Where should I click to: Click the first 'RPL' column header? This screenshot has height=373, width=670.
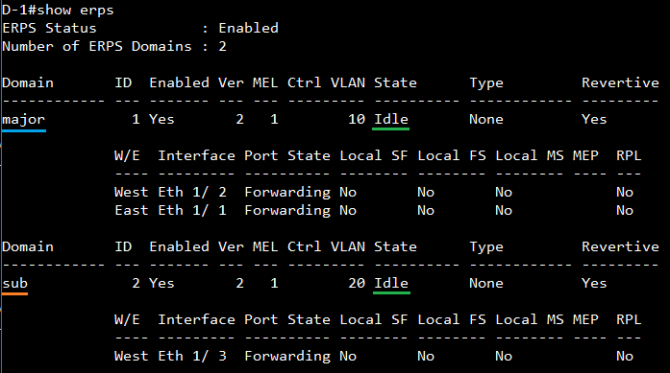[629, 156]
